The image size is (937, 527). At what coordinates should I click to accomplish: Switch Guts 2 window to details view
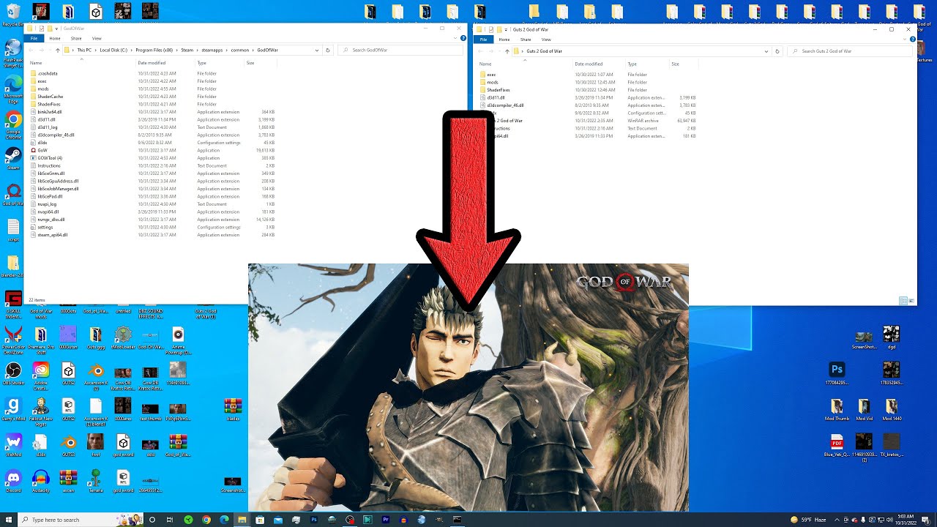click(903, 301)
